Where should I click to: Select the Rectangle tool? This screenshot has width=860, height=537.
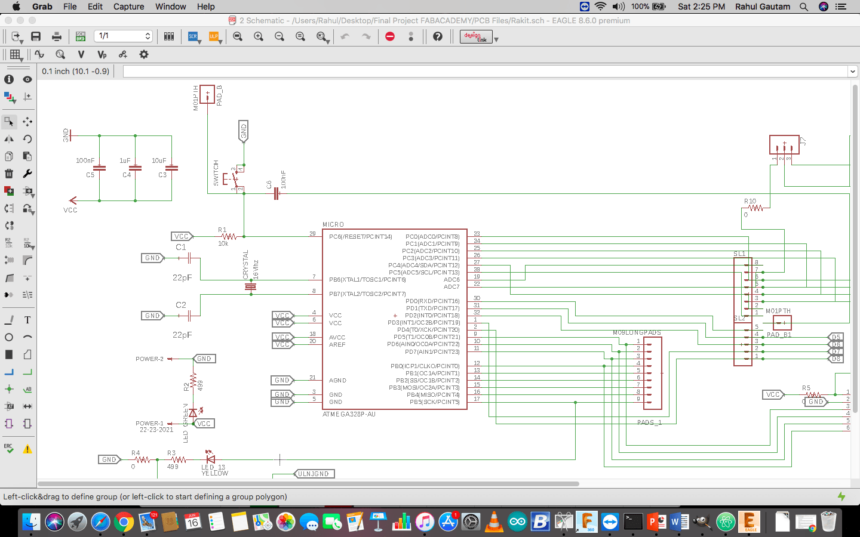click(9, 355)
